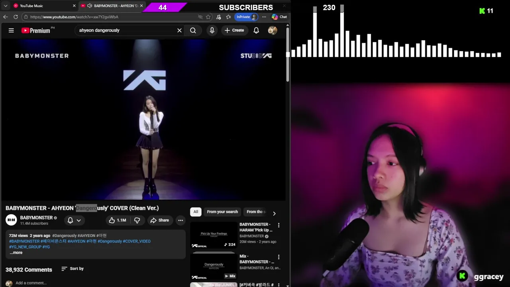
Task: Open the Mix - BABYMONSTER Dangerously thumbnail
Action: (x=214, y=266)
